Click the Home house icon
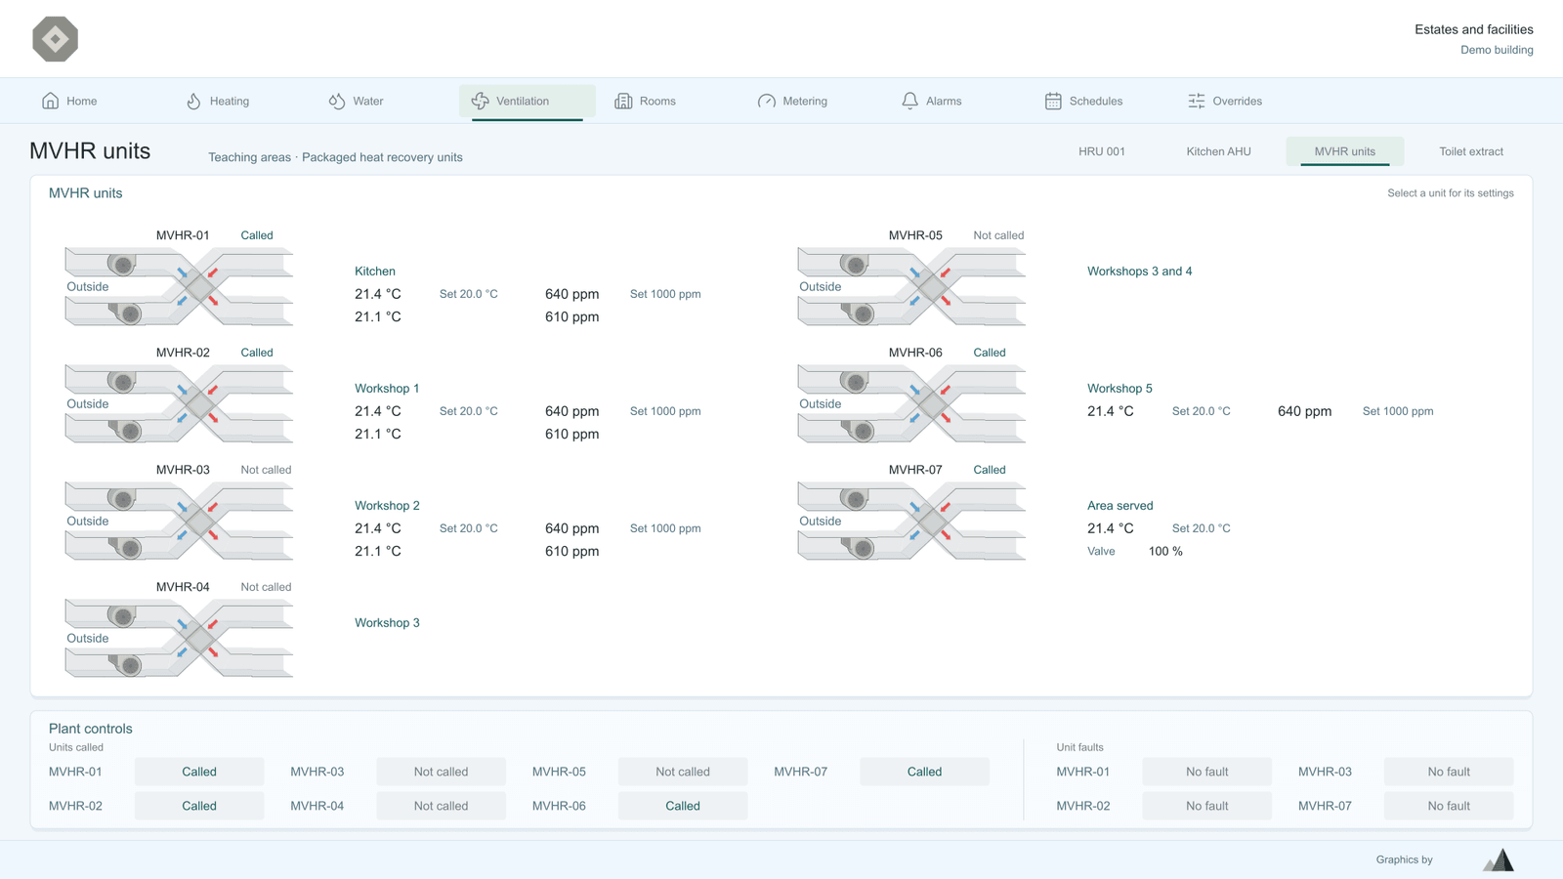This screenshot has width=1563, height=879. pyautogui.click(x=51, y=101)
